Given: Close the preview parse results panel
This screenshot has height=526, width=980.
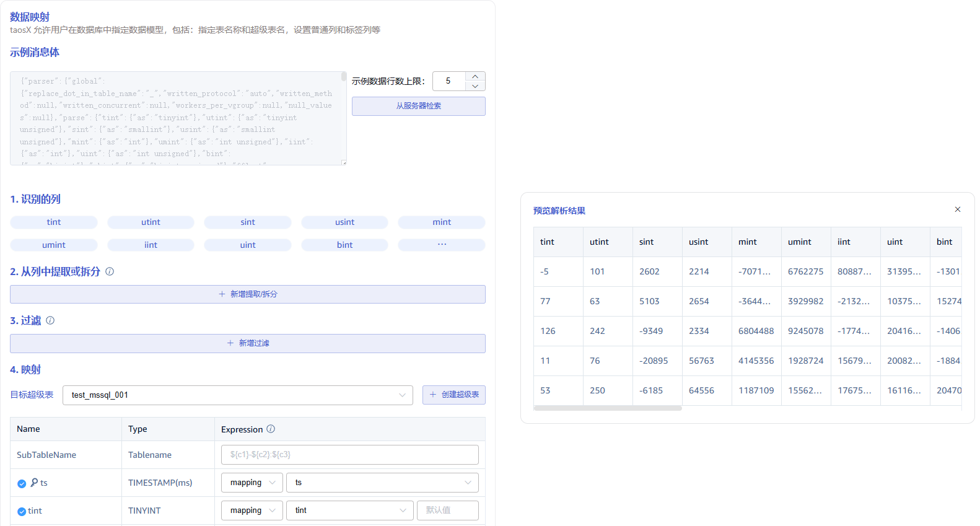Looking at the screenshot, I should [x=957, y=209].
